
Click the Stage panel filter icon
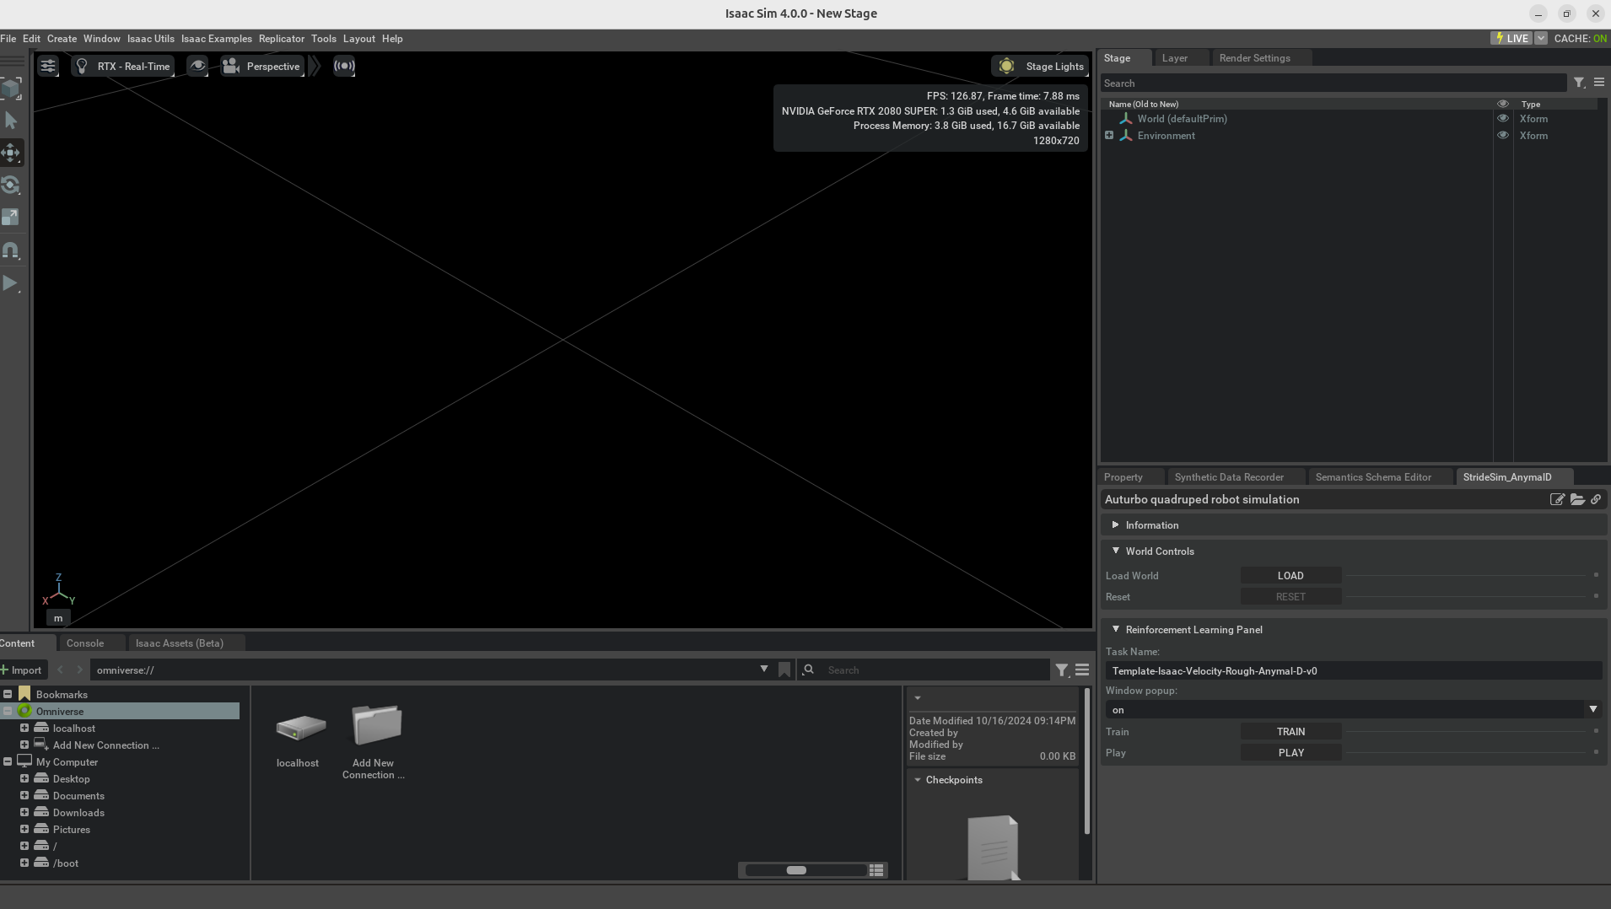tap(1579, 83)
